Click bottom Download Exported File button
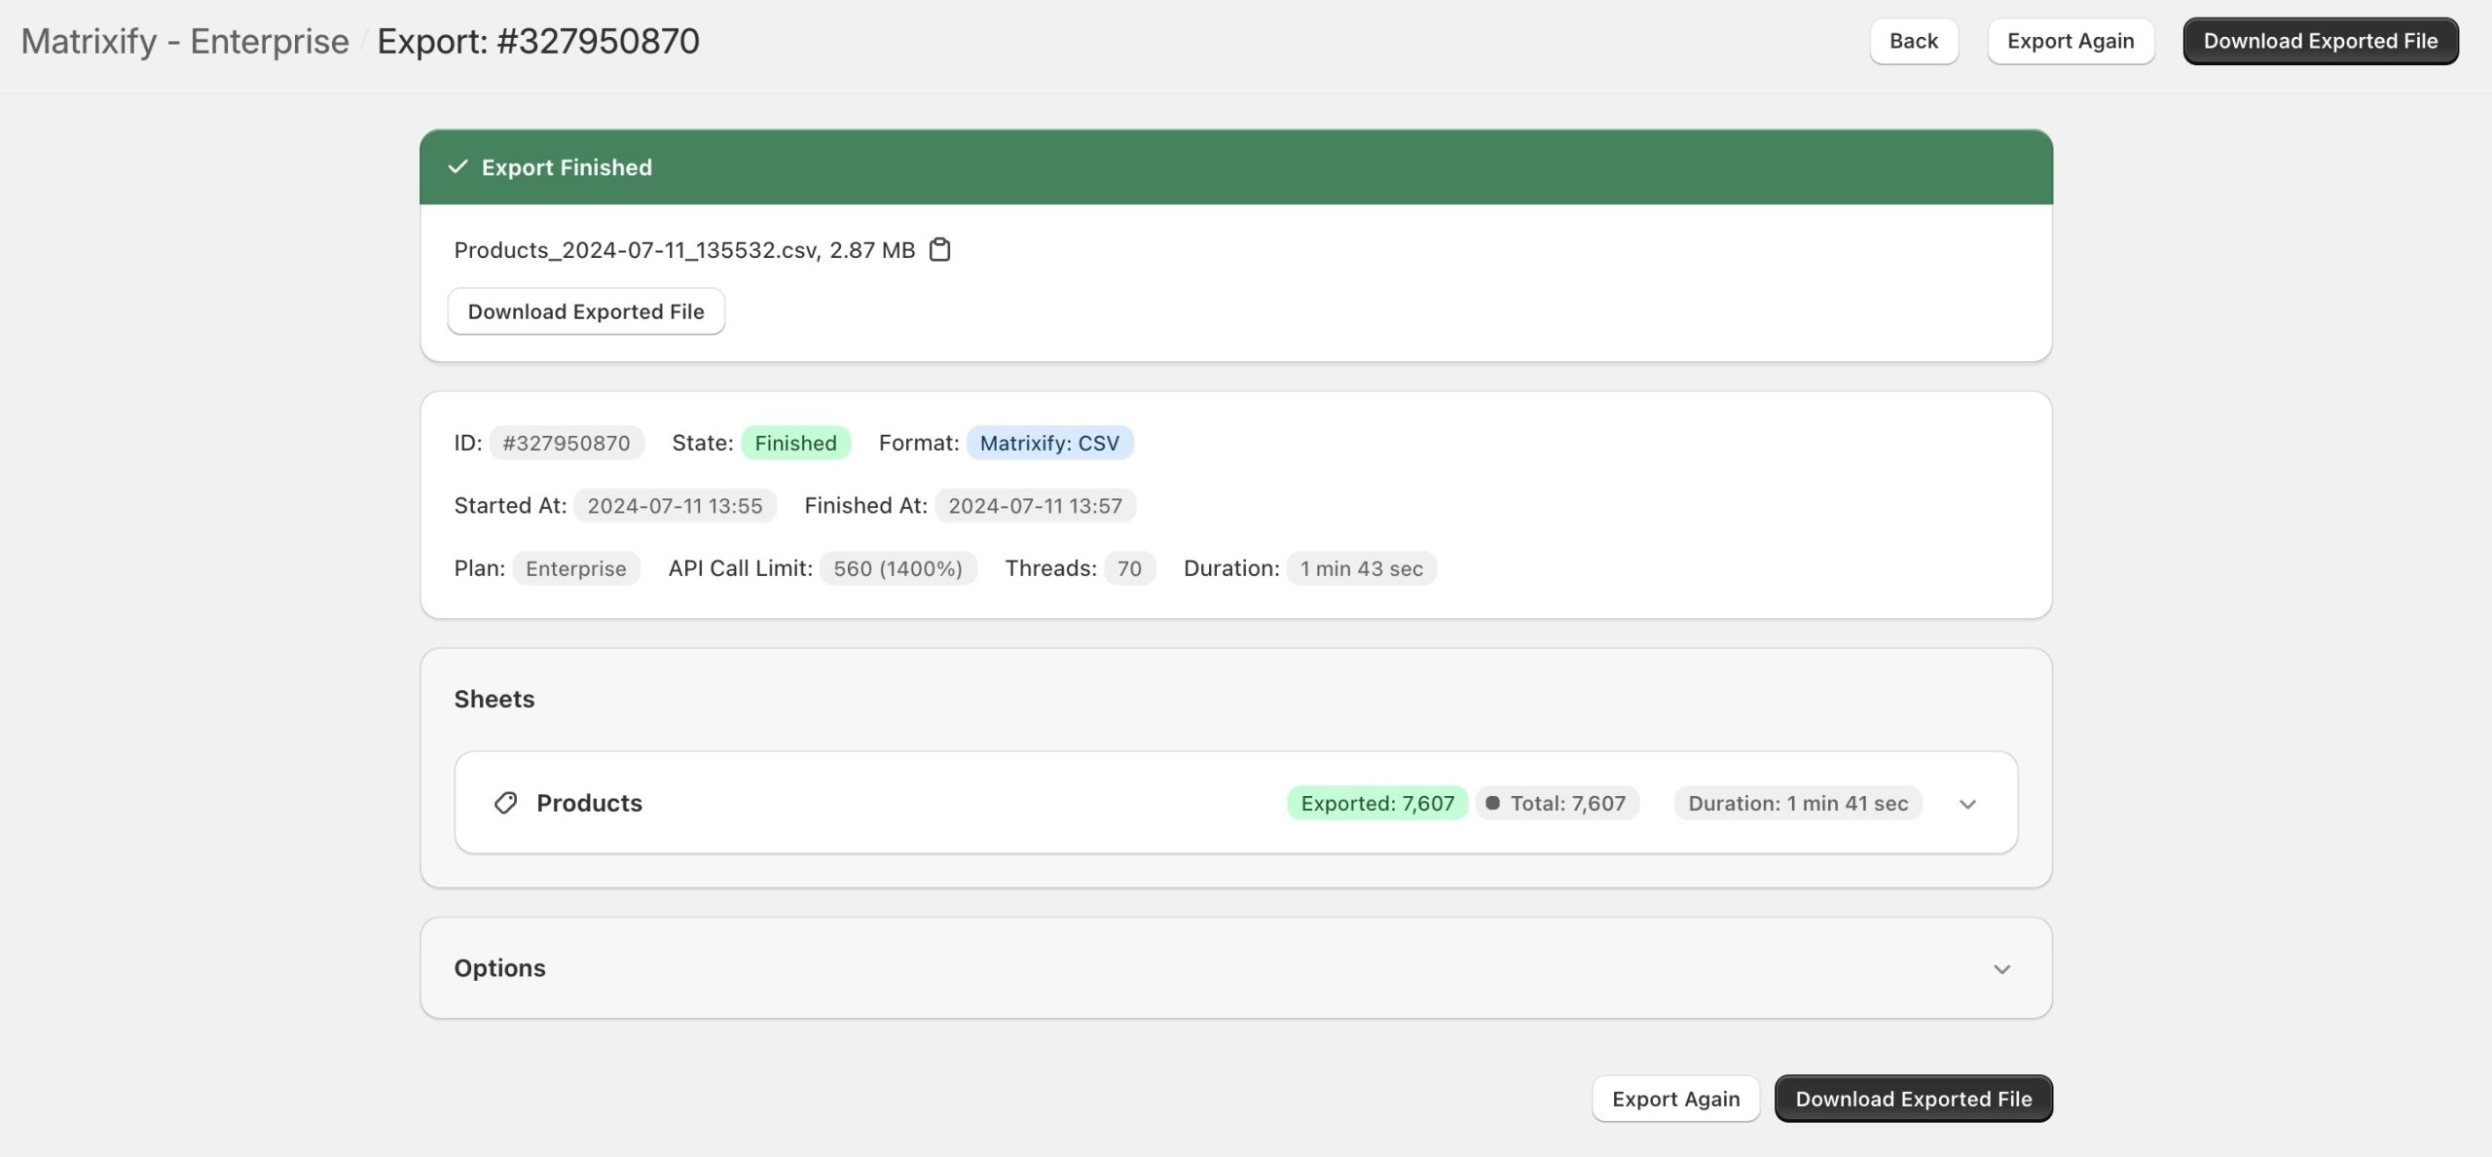This screenshot has width=2492, height=1157. point(1913,1099)
